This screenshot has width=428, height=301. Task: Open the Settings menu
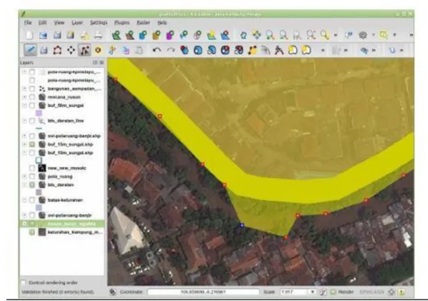[x=98, y=23]
